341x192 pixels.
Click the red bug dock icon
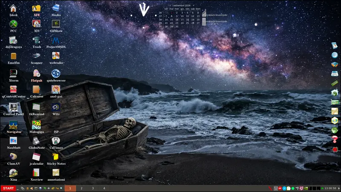335,149
